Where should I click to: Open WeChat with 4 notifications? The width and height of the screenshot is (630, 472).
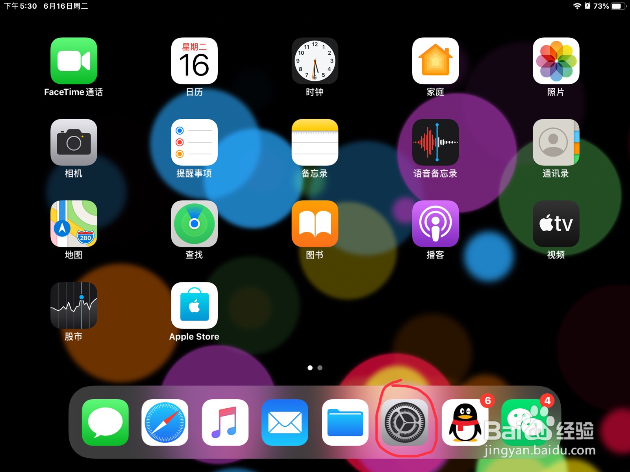[525, 422]
